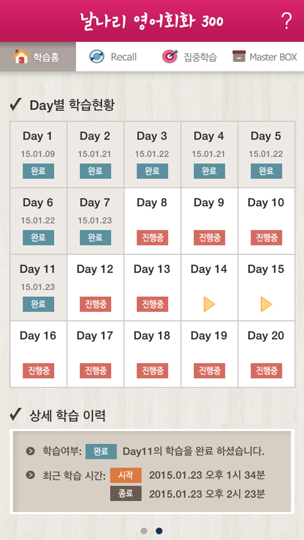
Task: Tap the Recall circular arrows icon
Action: pos(97,56)
